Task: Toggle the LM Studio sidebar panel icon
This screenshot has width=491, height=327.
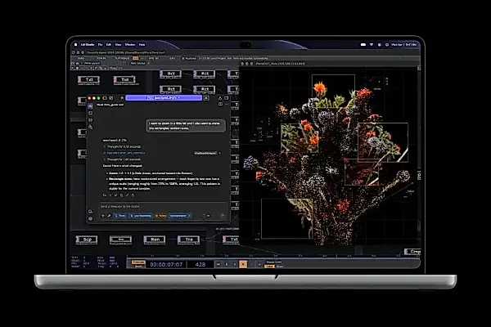Action: (x=105, y=98)
